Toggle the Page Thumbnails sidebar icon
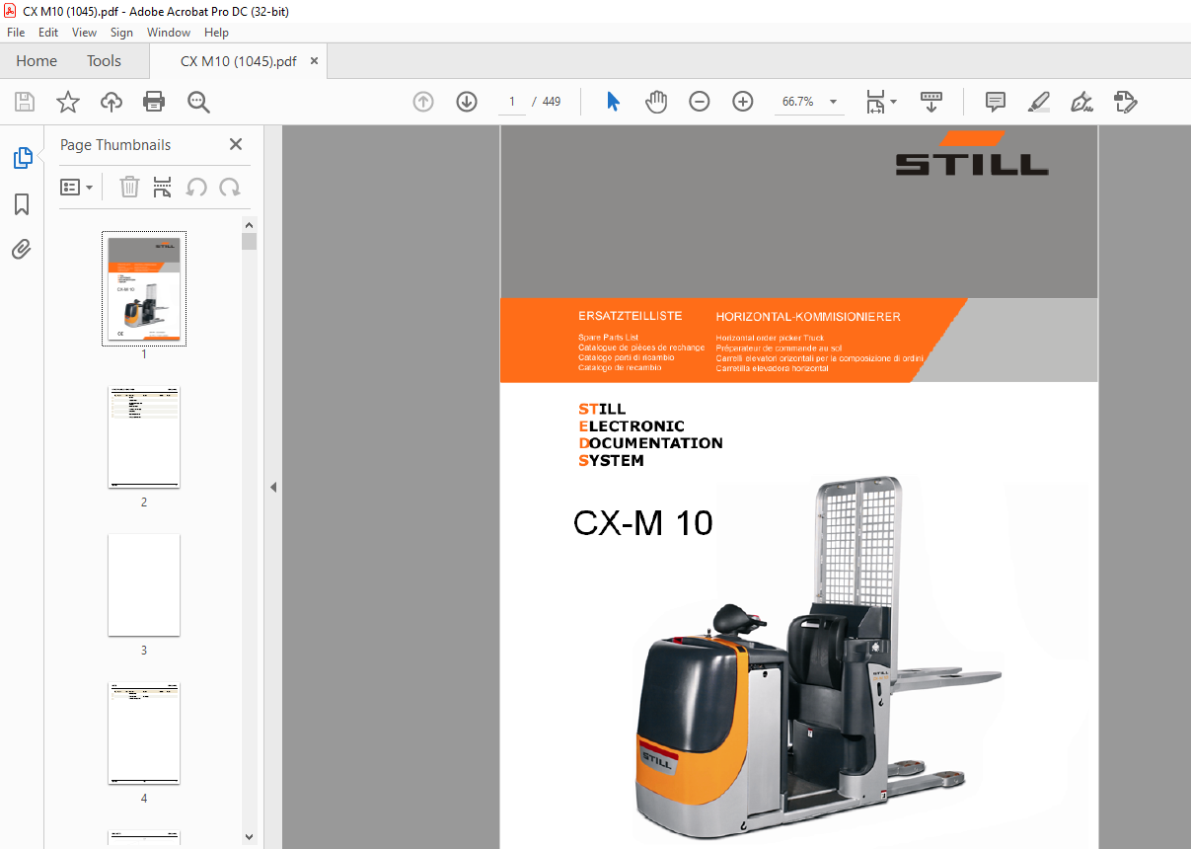The image size is (1191, 849). pos(22,157)
